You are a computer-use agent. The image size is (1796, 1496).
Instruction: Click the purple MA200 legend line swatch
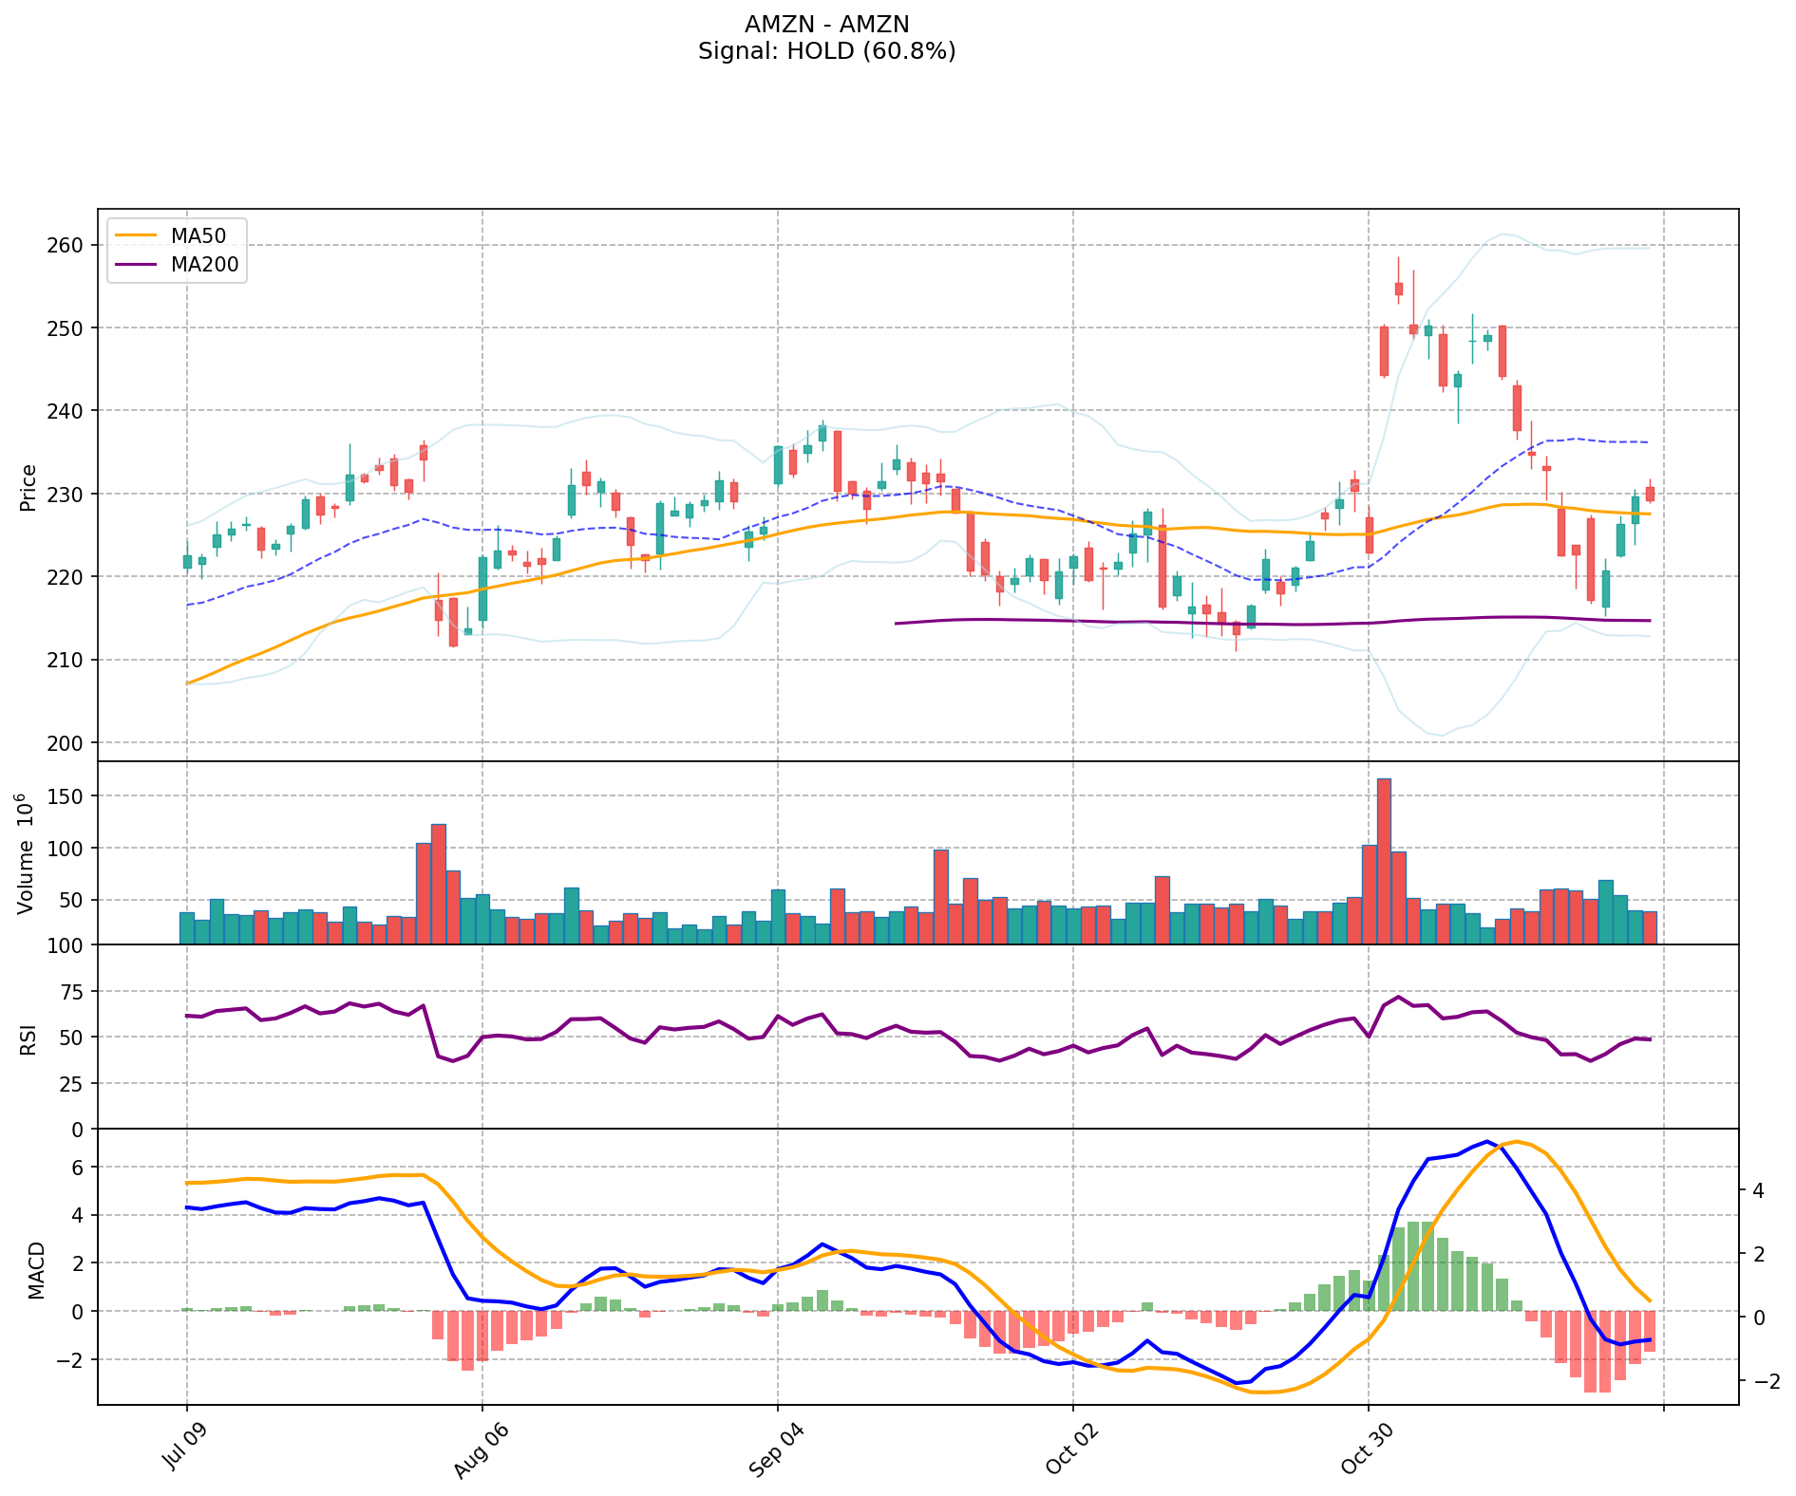point(136,265)
